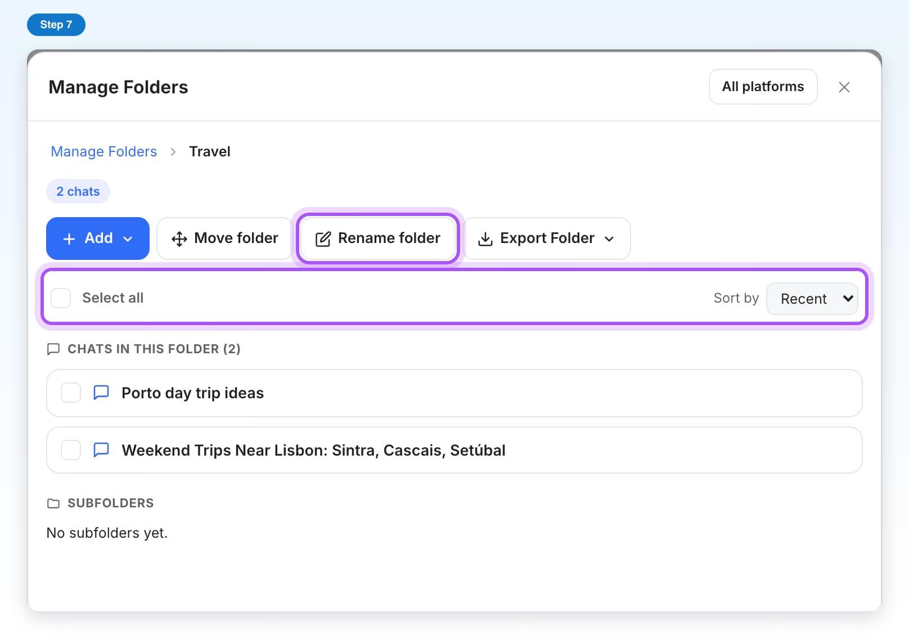
Task: Click the plus icon on Add button
Action: 69,239
